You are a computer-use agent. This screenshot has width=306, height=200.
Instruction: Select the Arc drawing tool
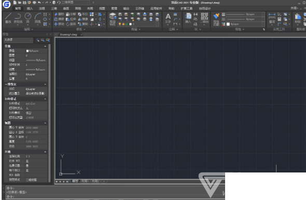(x=38, y=18)
